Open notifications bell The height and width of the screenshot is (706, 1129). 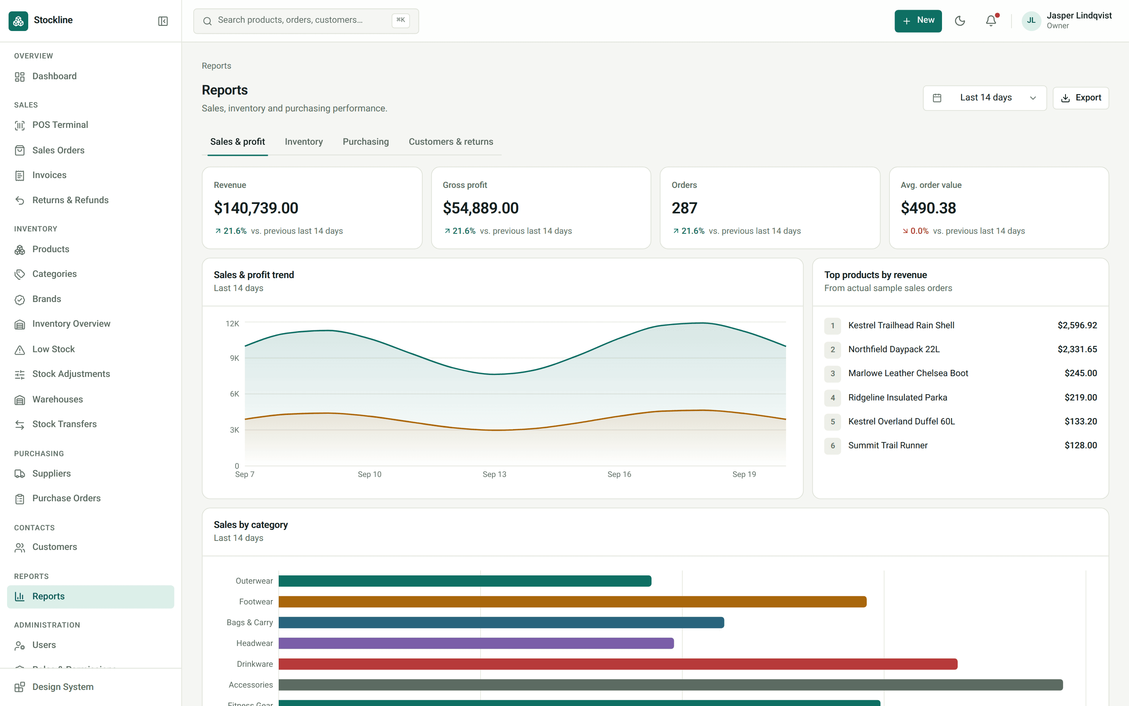[x=991, y=21]
